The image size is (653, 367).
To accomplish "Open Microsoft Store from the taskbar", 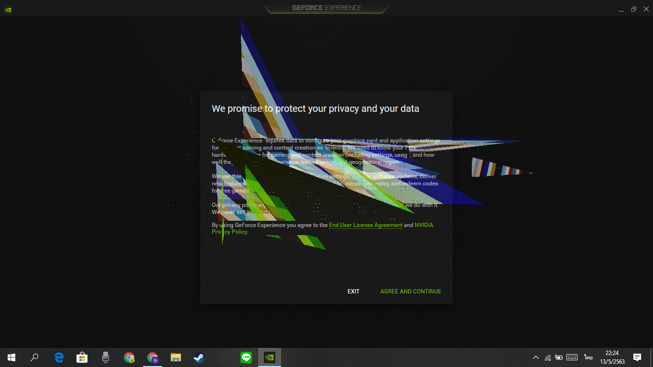I will pos(82,357).
